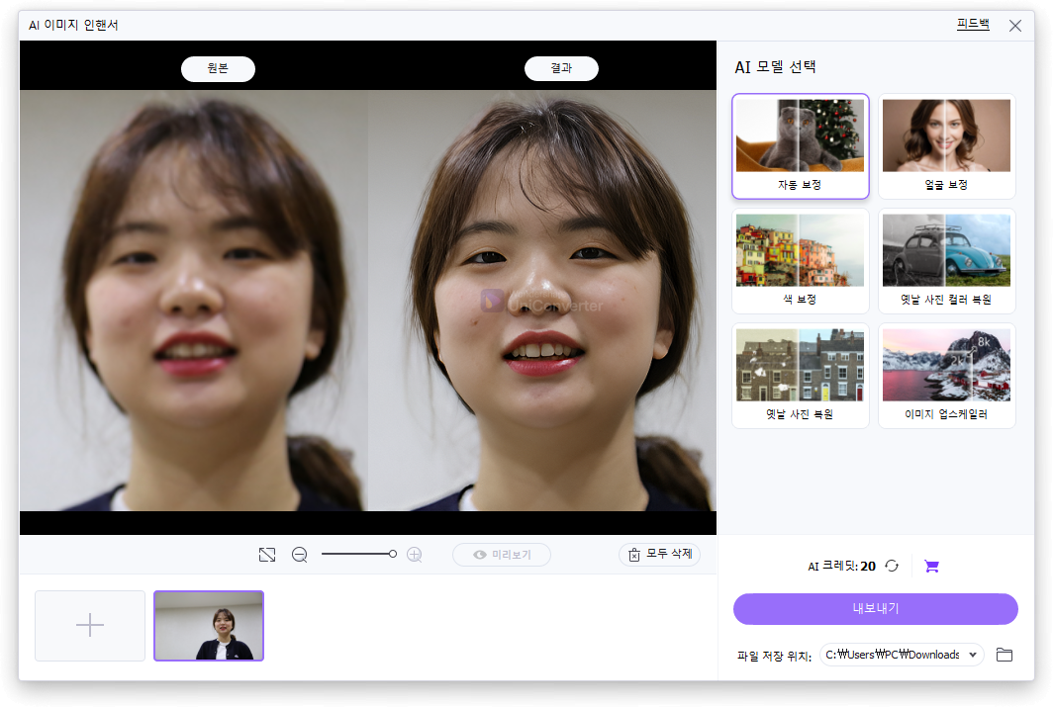Switch to the 결과 result view

560,68
